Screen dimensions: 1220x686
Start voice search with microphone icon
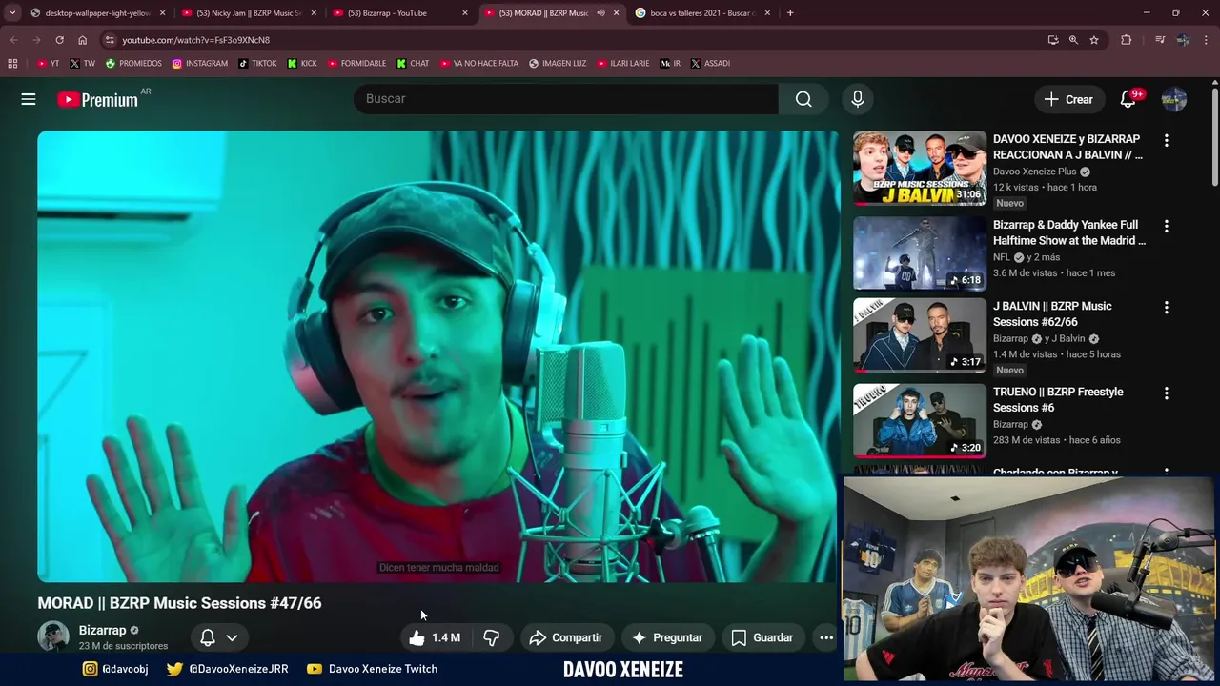[857, 99]
